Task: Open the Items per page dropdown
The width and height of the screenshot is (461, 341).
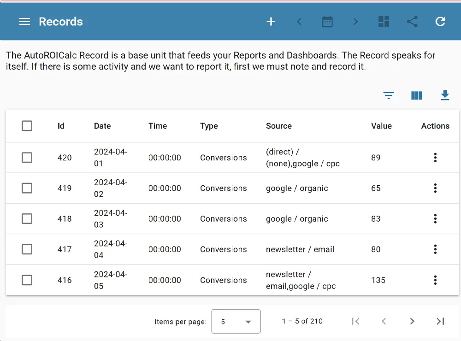Action: pos(236,321)
